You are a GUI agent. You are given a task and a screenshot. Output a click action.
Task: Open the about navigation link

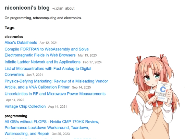click(x=70, y=8)
